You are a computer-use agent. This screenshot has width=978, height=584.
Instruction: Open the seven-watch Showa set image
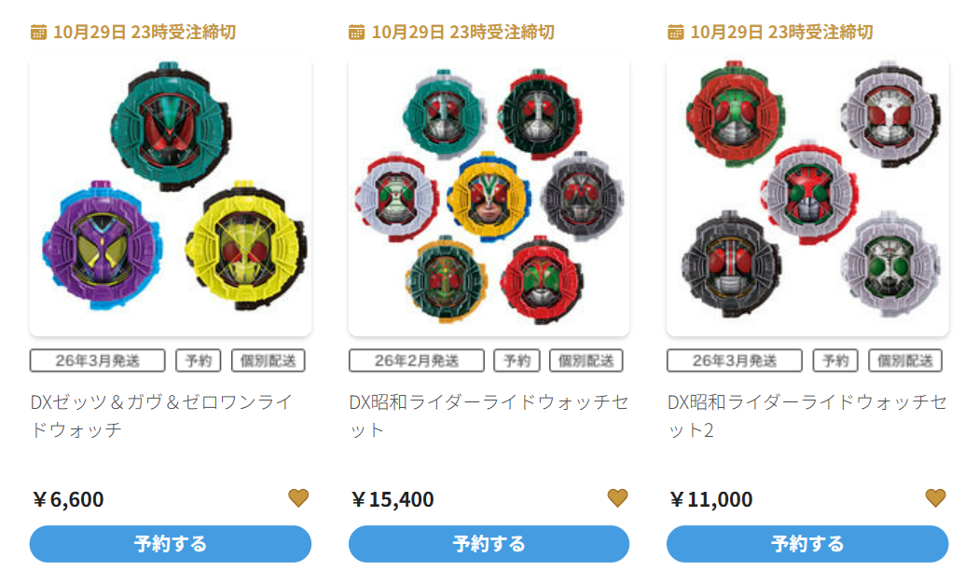click(x=489, y=197)
